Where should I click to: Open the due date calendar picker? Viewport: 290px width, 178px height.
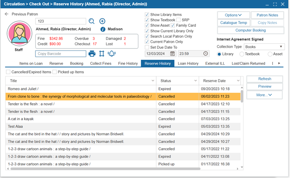tap(172, 54)
